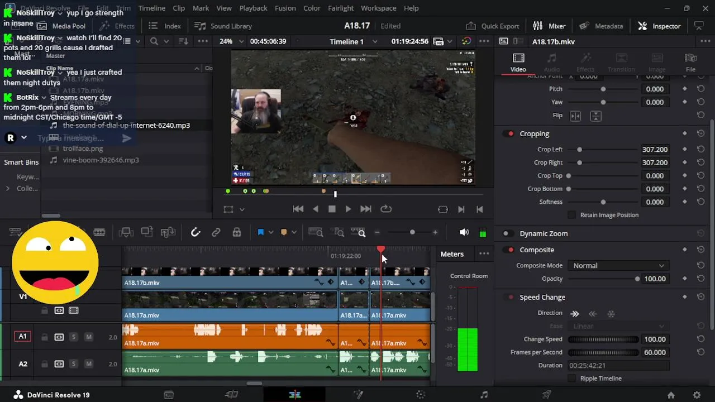715x402 pixels.
Task: Select the A1 track destination label
Action: 22,337
